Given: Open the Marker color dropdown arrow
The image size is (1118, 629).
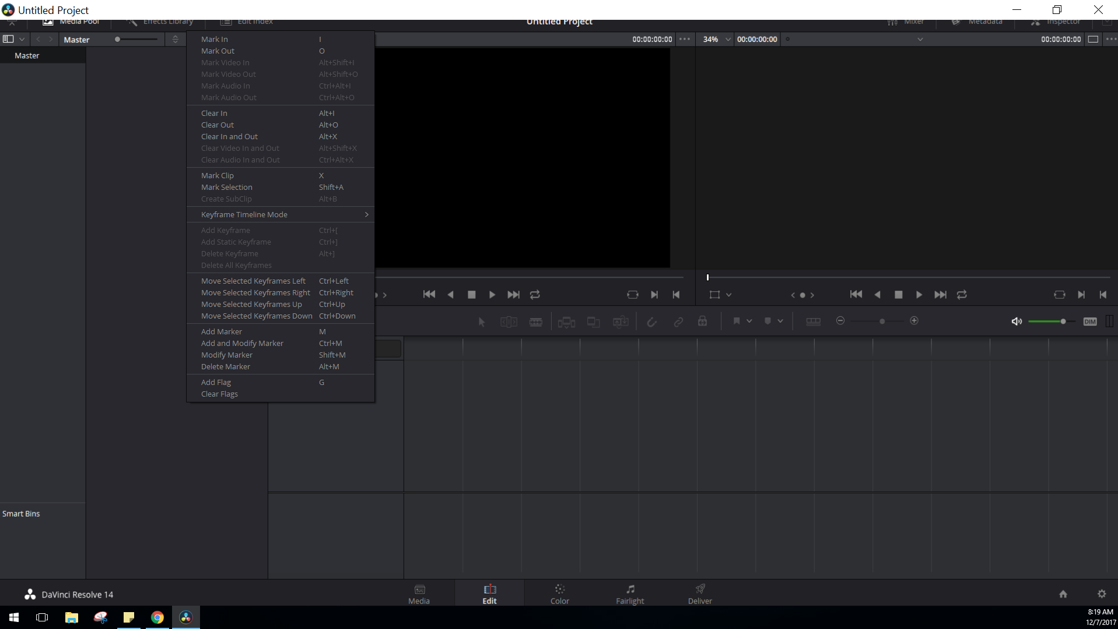Looking at the screenshot, I should [x=780, y=321].
